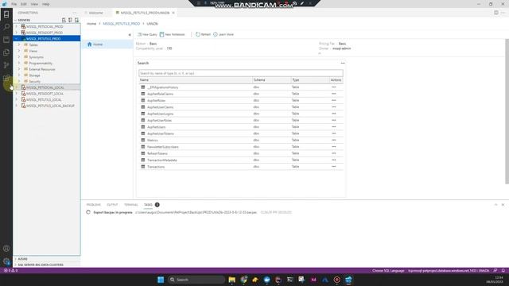The width and height of the screenshot is (509, 286).
Task: Click the notifications bell in status bar
Action: 503,270
